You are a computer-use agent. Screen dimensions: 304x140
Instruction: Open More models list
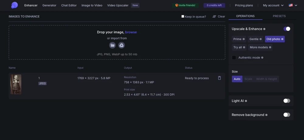click(x=261, y=47)
